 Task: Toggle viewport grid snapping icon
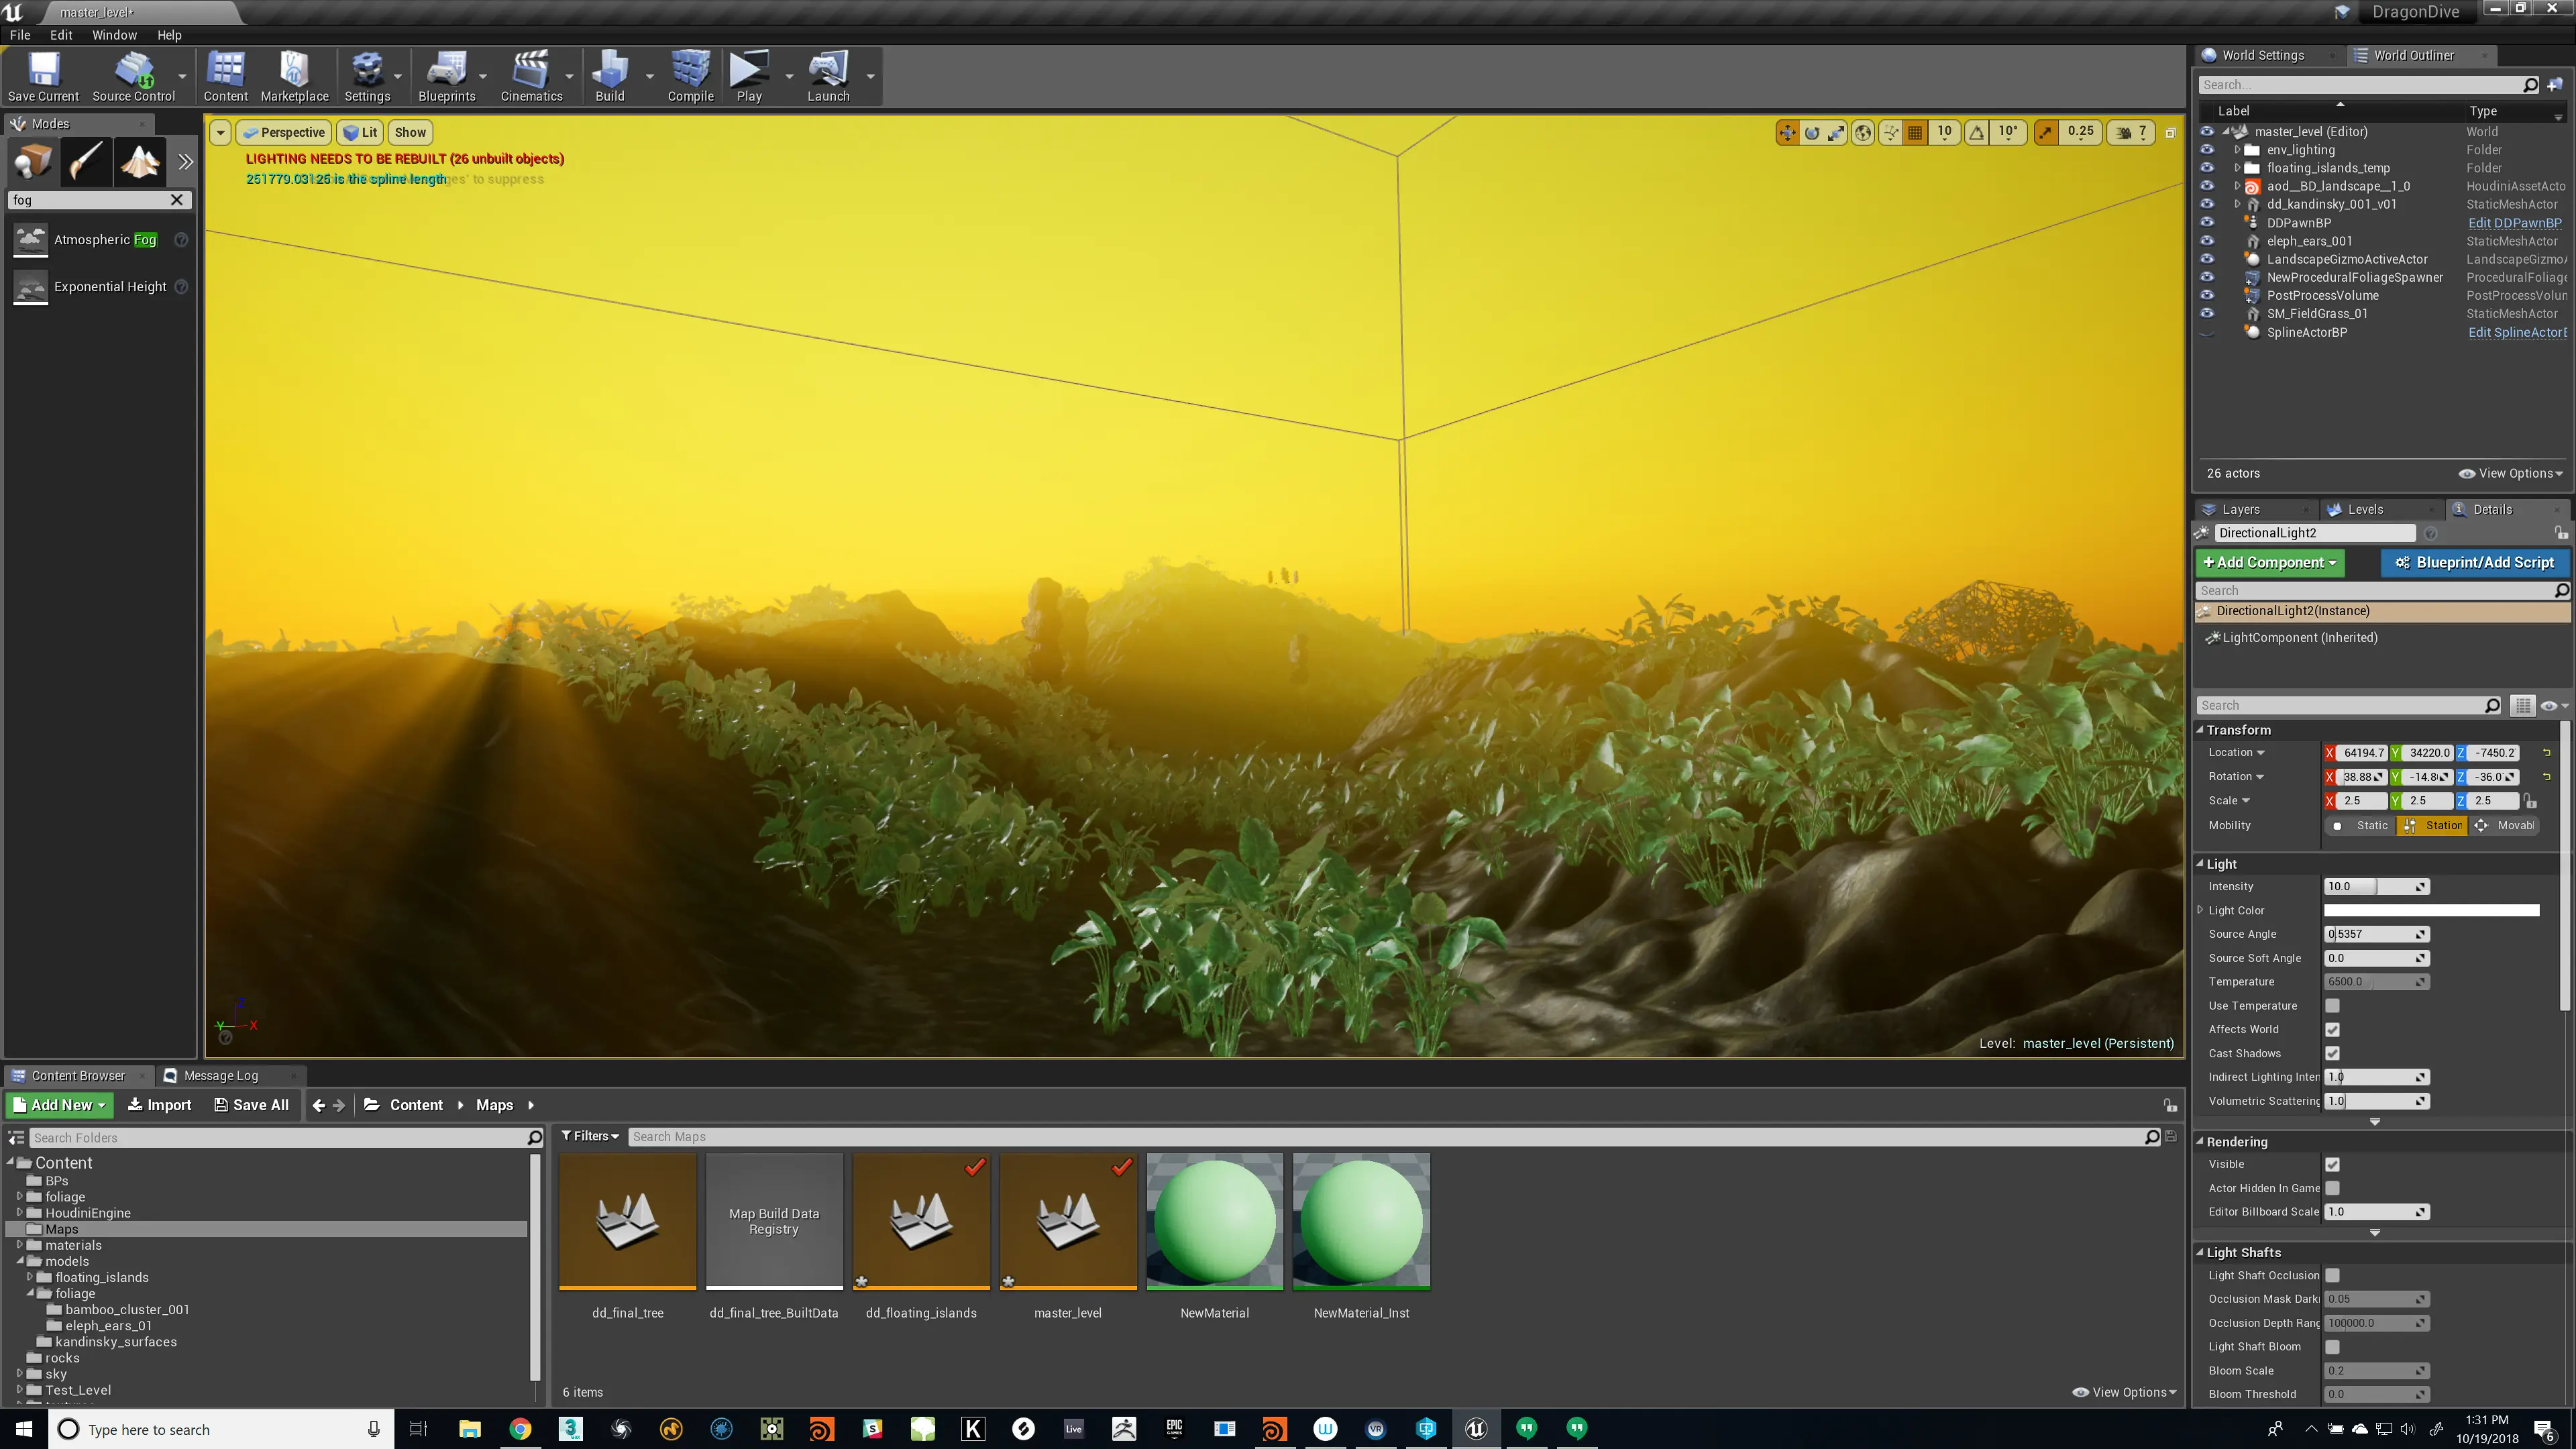pos(1915,132)
